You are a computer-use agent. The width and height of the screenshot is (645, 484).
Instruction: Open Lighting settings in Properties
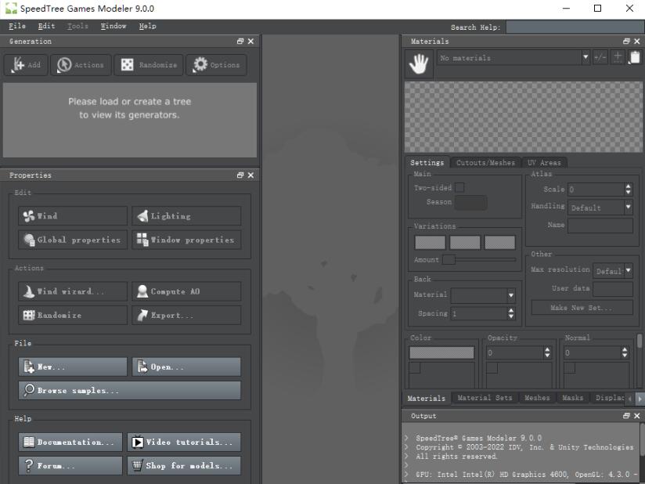[186, 215]
